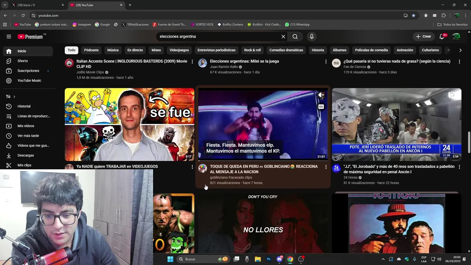Show more chips with right arrow
Screen dimensions: 471x265
(460, 50)
